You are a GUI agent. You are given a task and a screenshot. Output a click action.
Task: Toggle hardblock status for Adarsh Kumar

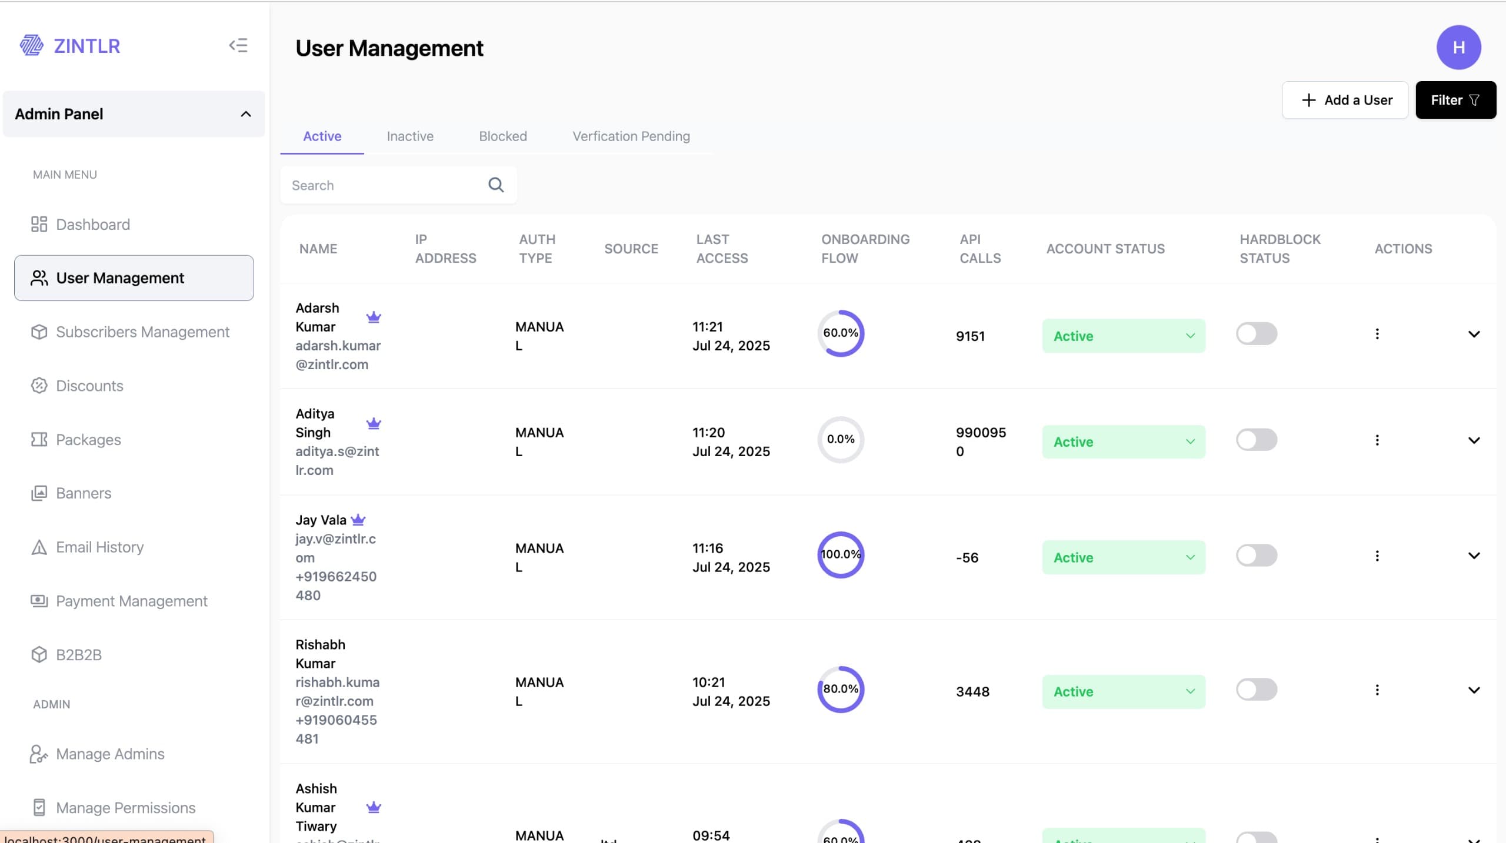[x=1257, y=333]
